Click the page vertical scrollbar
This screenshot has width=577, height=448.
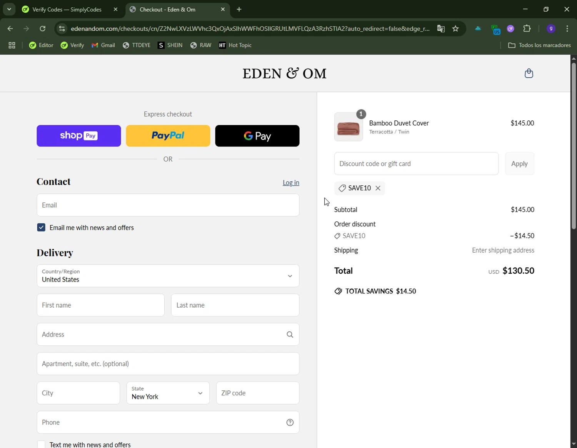(x=574, y=146)
